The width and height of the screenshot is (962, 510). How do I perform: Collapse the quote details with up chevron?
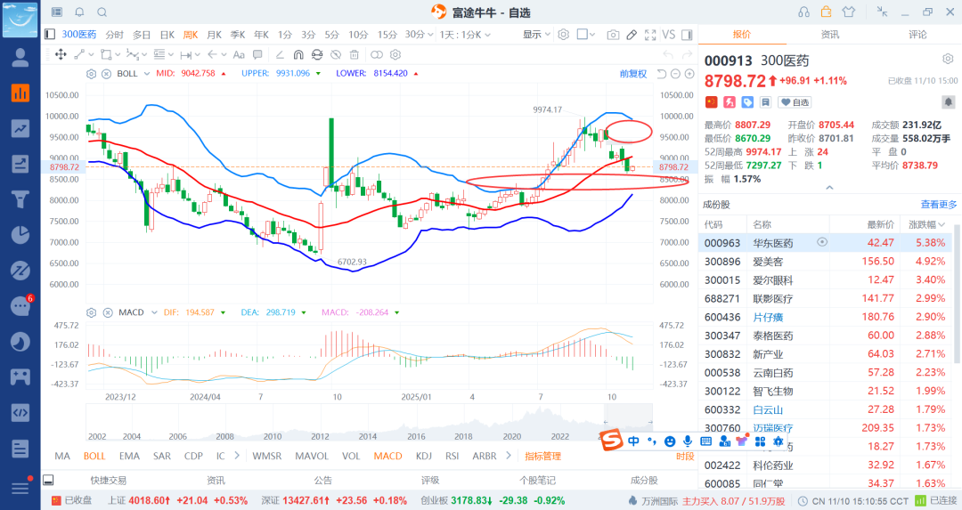[829, 188]
